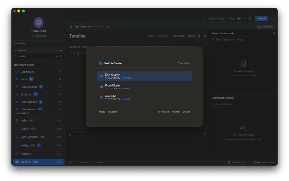289x181 pixels.
Task: Click the minikube cluster badge in Terminal header
Action: [x=163, y=36]
